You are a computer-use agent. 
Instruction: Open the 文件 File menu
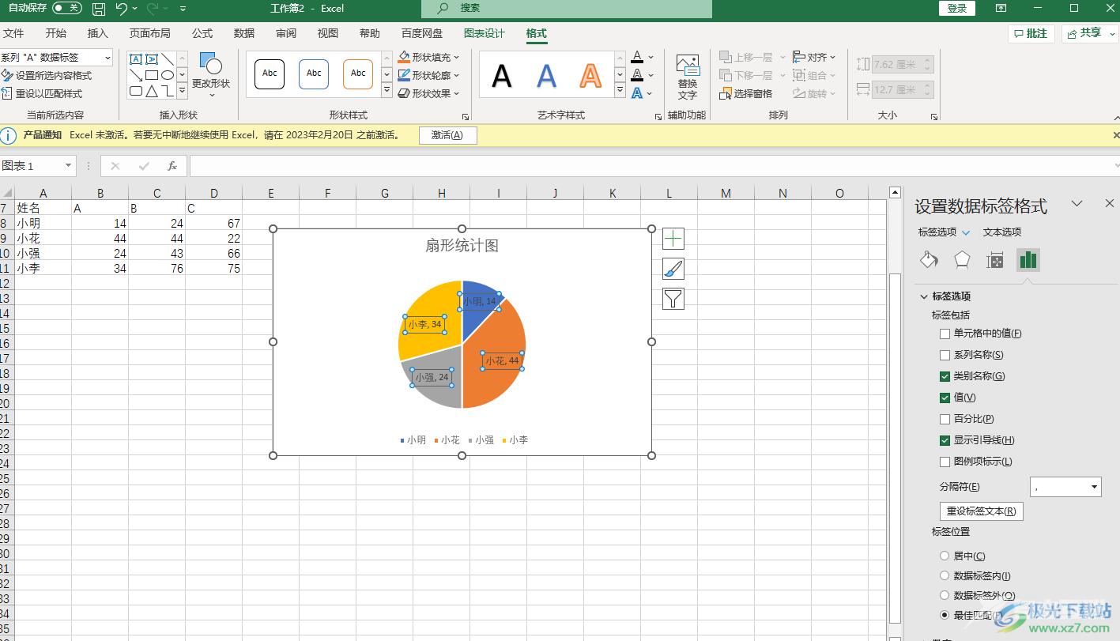[x=13, y=33]
